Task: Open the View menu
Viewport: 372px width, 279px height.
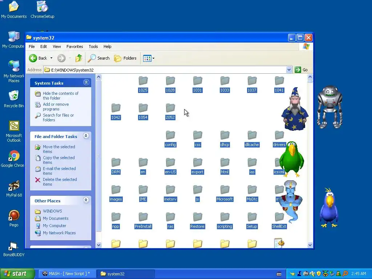Action: tap(57, 46)
